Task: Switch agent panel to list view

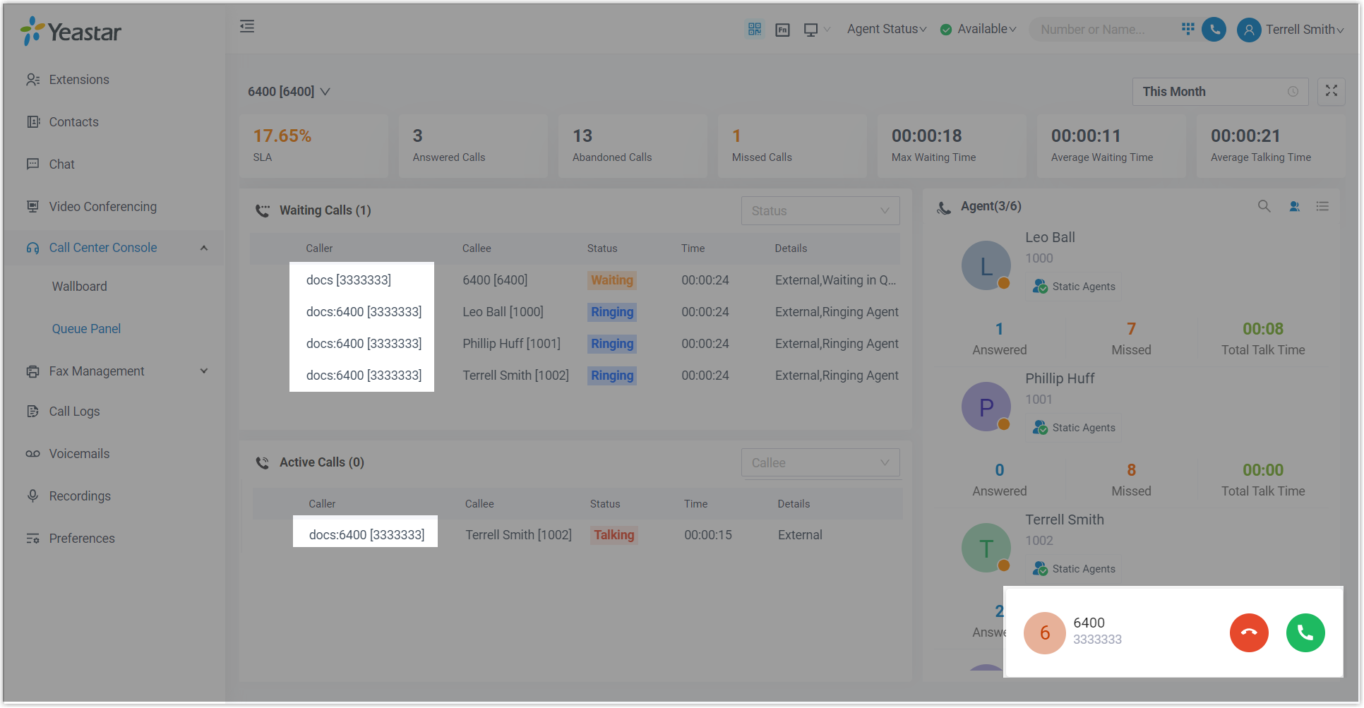Action: point(1322,206)
